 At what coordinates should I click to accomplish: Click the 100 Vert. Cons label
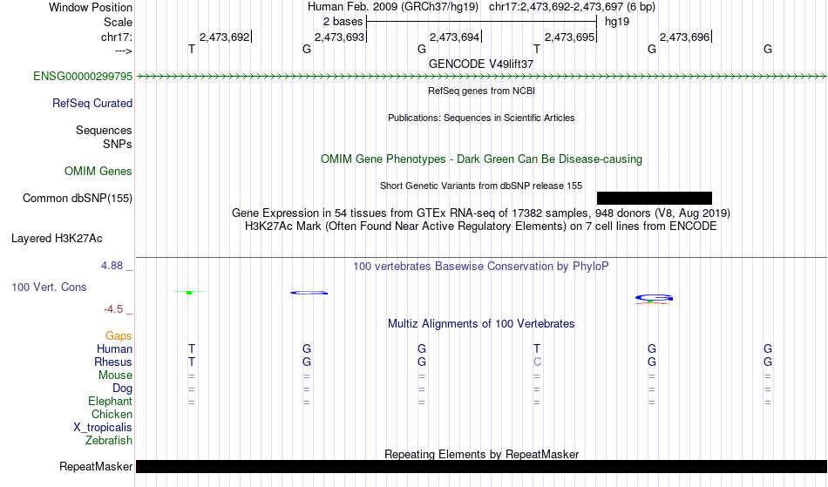[x=49, y=287]
